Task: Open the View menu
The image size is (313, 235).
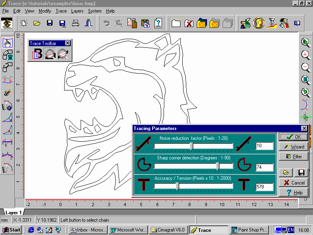Action: tap(30, 11)
